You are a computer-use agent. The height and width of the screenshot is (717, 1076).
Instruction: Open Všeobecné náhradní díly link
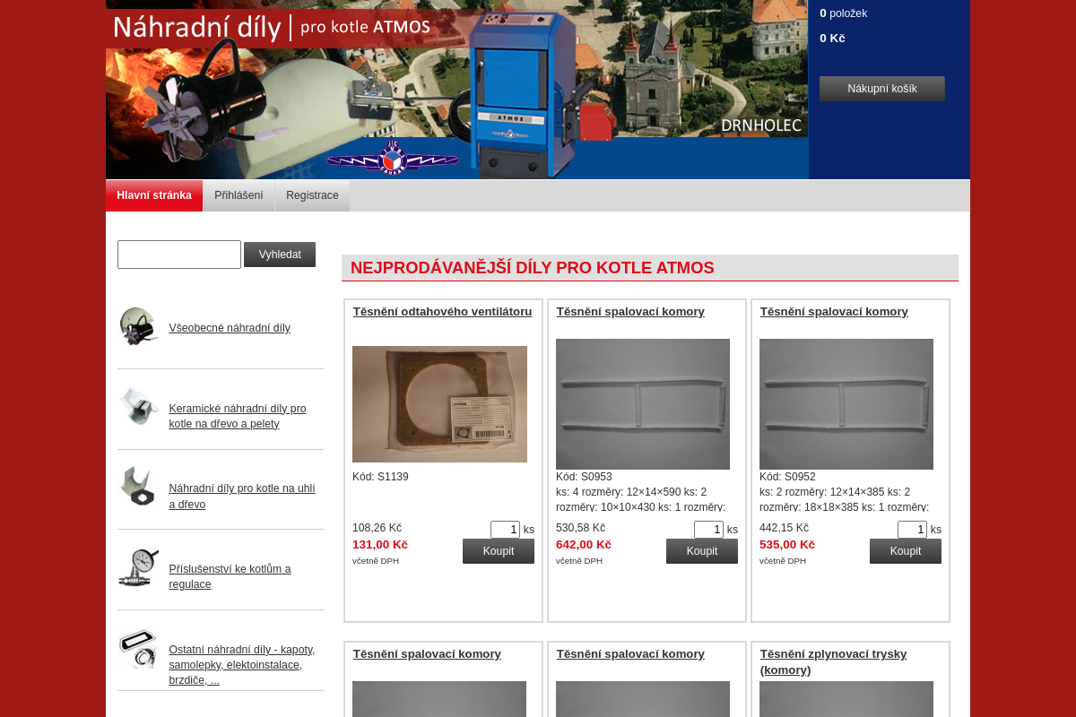coord(230,328)
